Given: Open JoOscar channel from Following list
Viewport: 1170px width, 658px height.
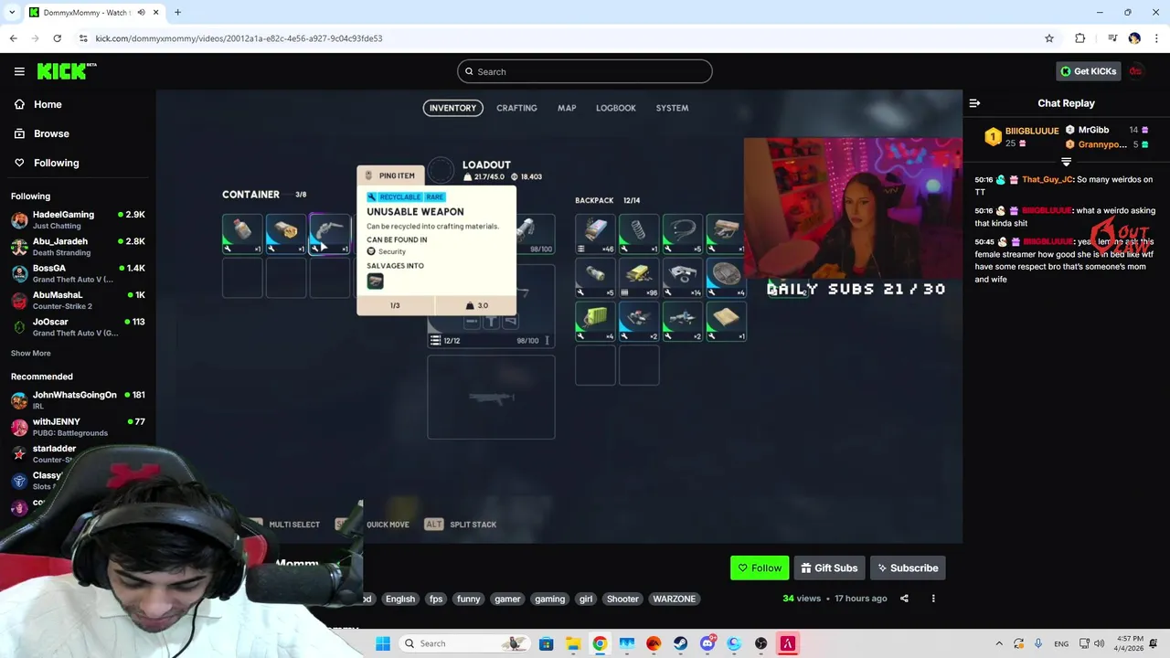Looking at the screenshot, I should click(78, 326).
